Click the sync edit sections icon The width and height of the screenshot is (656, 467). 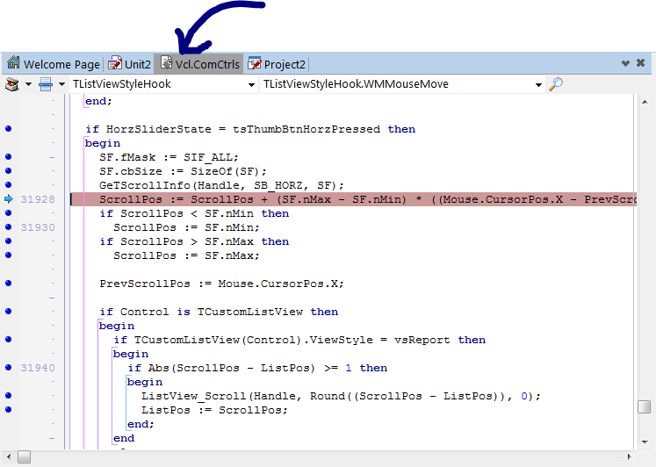pos(46,84)
